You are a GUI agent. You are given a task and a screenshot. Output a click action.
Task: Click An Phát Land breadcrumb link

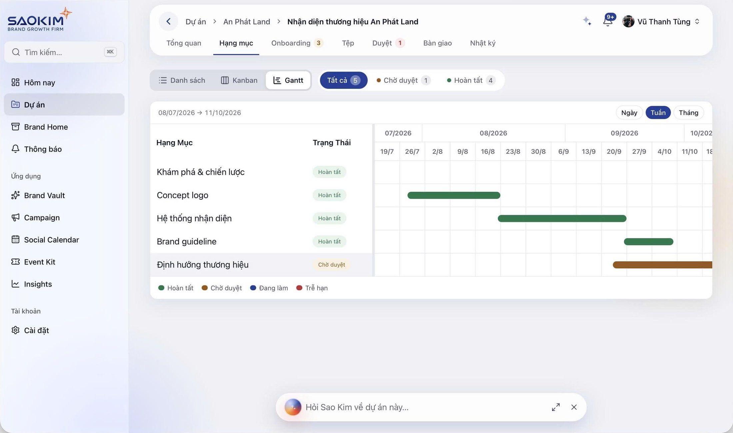(x=247, y=22)
